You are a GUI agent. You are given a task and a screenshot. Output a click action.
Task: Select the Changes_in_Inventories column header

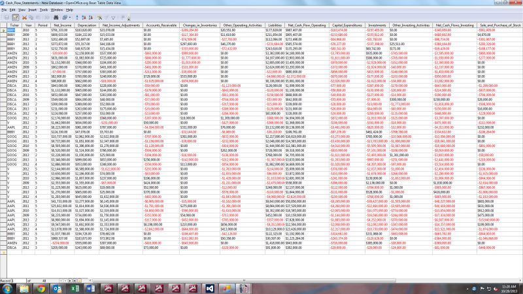tap(200, 25)
